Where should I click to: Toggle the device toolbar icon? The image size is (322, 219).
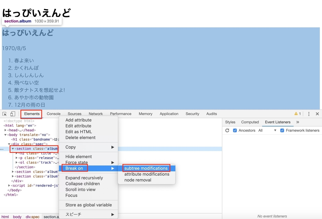click(x=13, y=114)
